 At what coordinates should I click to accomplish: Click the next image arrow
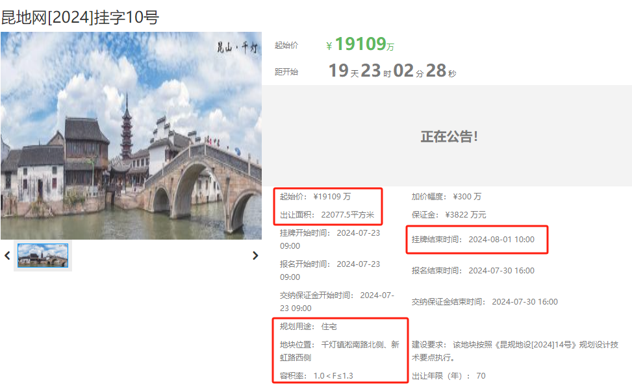coord(255,256)
